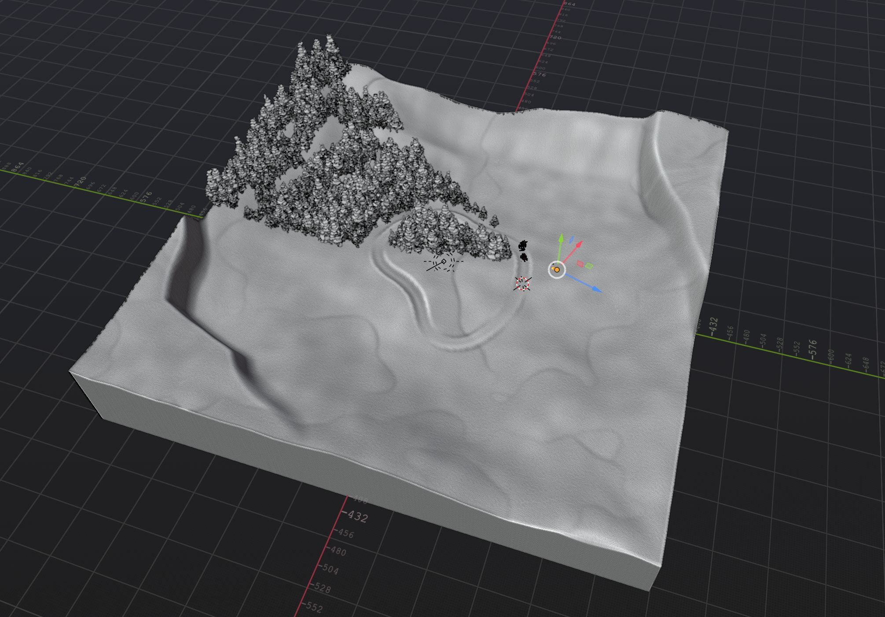Click the -480 label on the red axis
The width and height of the screenshot is (885, 617).
[x=337, y=550]
